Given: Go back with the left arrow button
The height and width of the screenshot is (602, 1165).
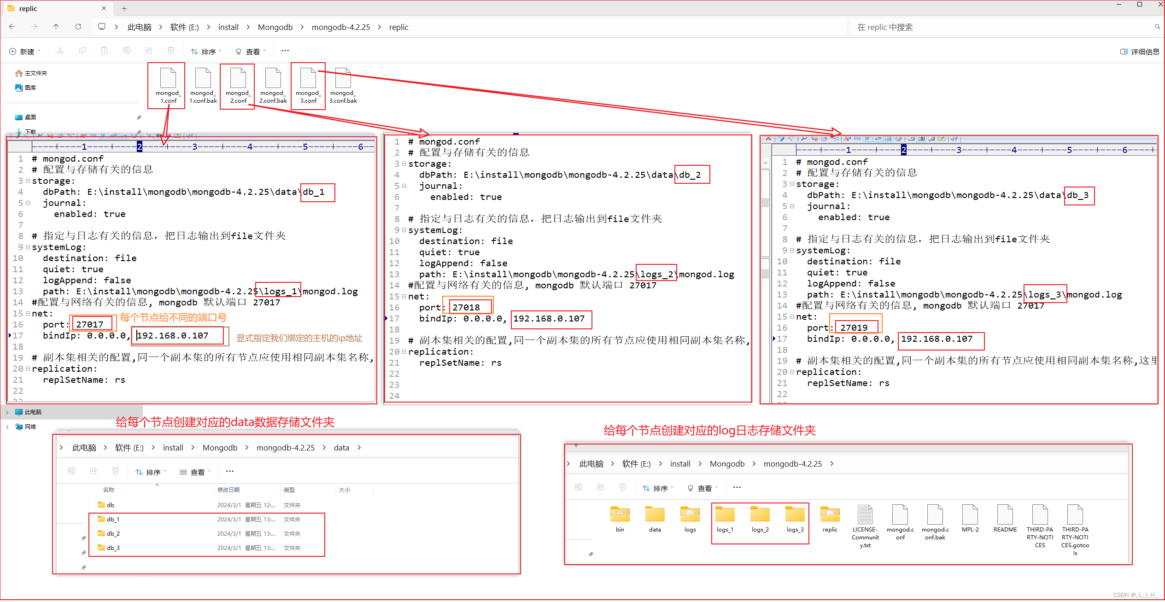Looking at the screenshot, I should pyautogui.click(x=12, y=27).
